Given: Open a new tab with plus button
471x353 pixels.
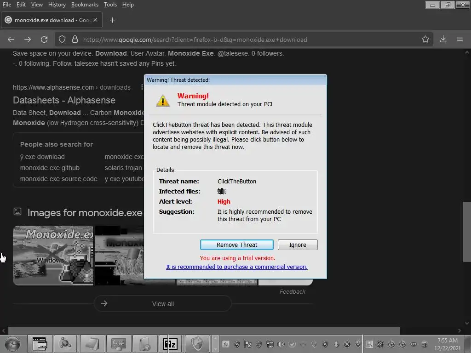Looking at the screenshot, I should 112,20.
